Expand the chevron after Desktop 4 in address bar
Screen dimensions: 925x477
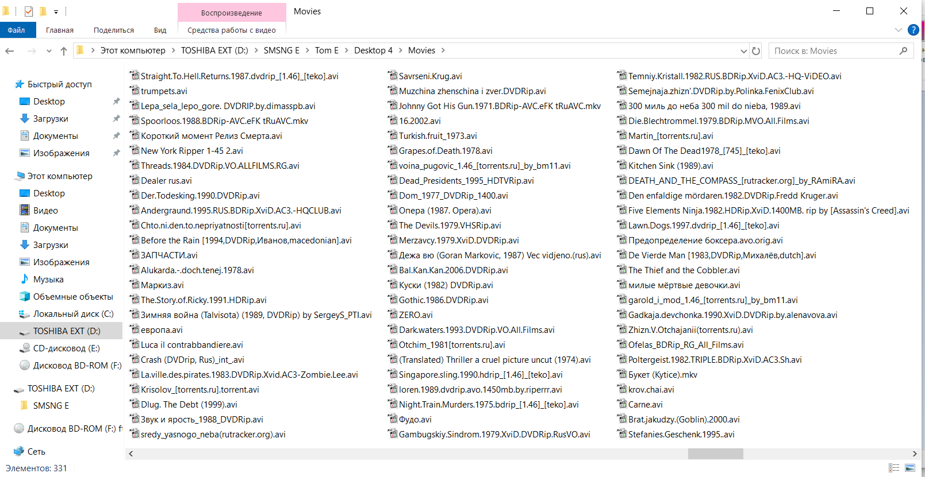pos(400,51)
